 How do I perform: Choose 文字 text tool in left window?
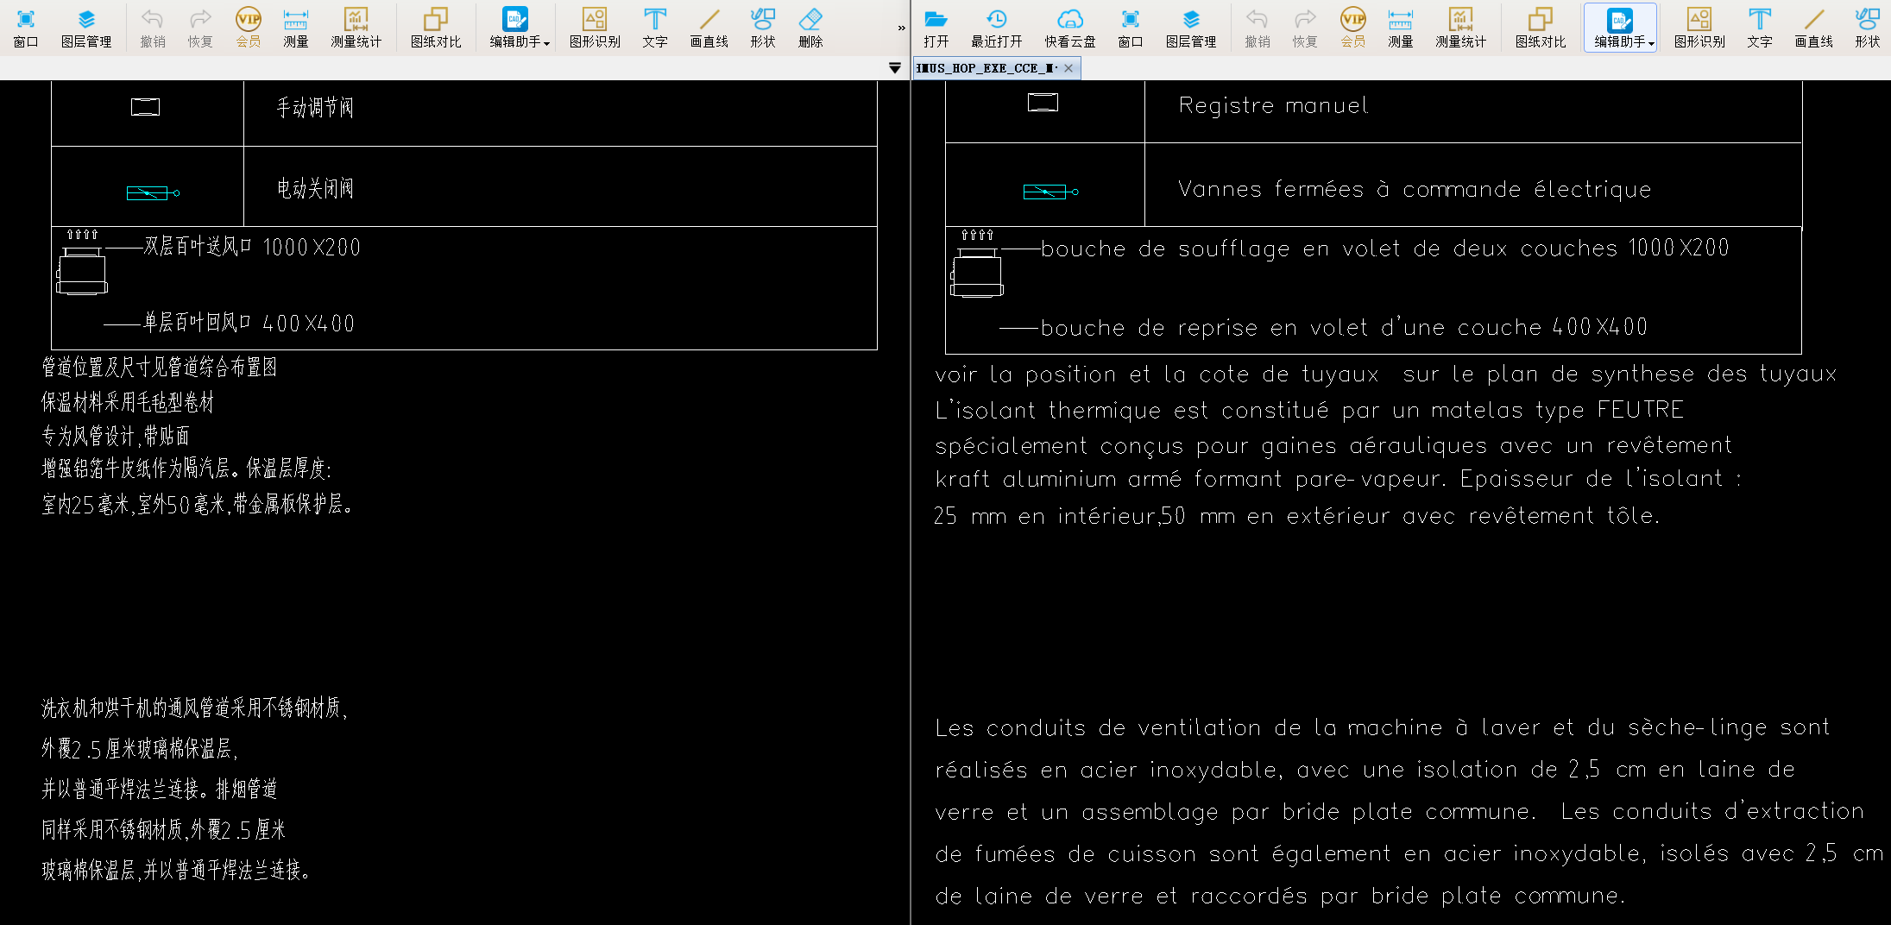point(655,28)
